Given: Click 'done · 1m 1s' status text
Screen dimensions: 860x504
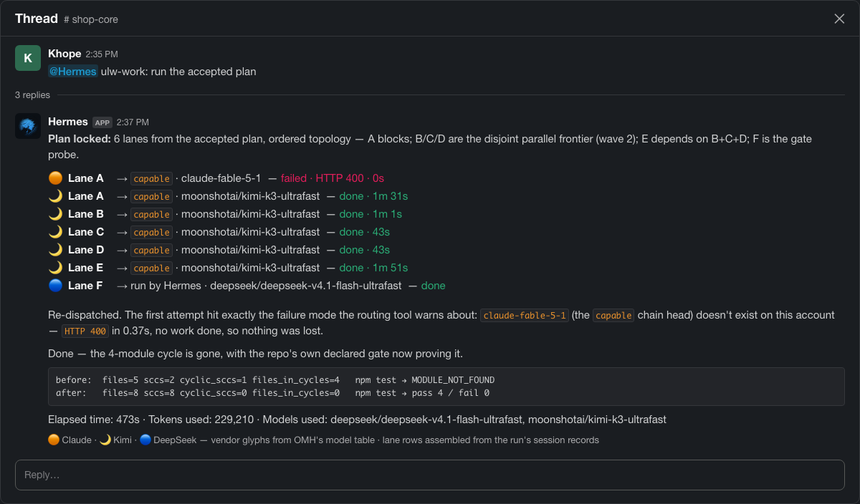Looking at the screenshot, I should click(371, 214).
